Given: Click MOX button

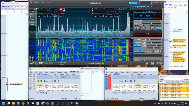Looking at the screenshot, I should tap(143, 28).
